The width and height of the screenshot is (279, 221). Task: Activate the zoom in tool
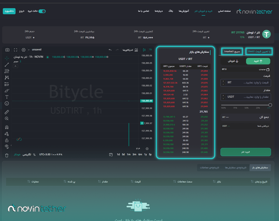pos(7,119)
